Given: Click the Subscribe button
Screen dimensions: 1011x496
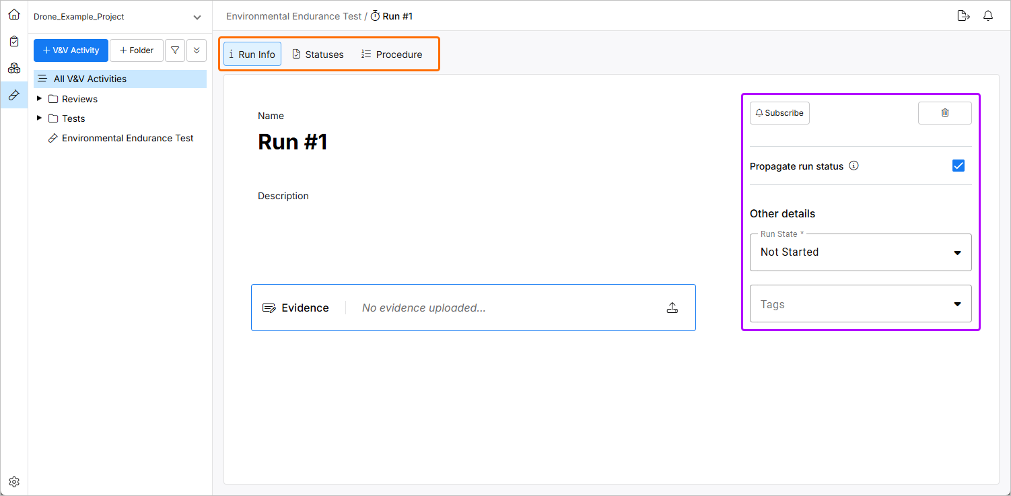Looking at the screenshot, I should [779, 113].
